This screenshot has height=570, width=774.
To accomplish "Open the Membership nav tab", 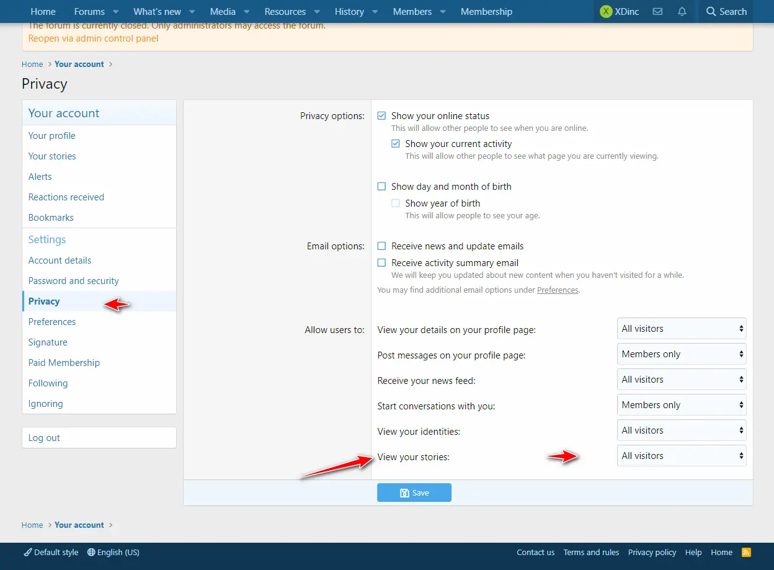I will [x=486, y=12].
